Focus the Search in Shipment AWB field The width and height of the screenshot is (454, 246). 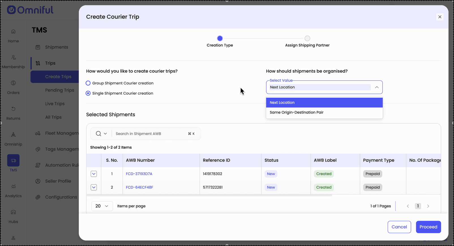point(150,134)
